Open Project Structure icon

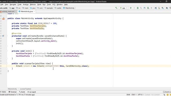pyautogui.click(x=167, y=8)
